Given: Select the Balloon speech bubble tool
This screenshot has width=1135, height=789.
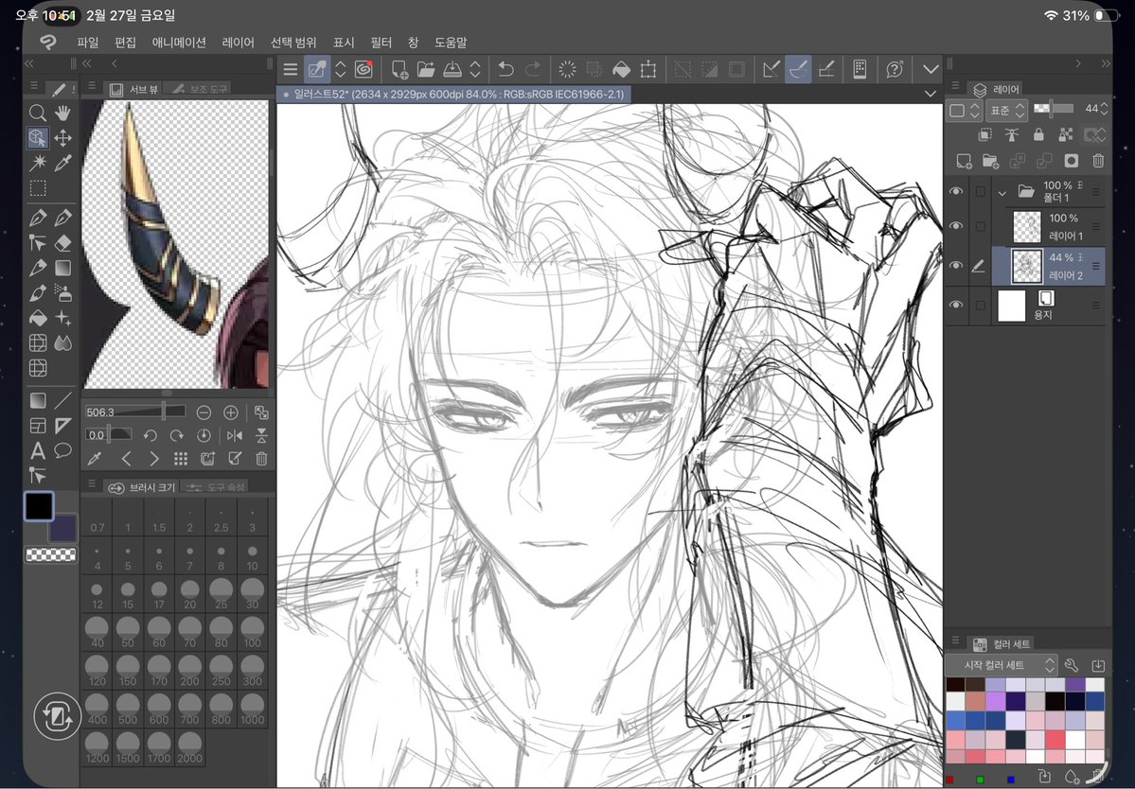Looking at the screenshot, I should click(x=63, y=451).
